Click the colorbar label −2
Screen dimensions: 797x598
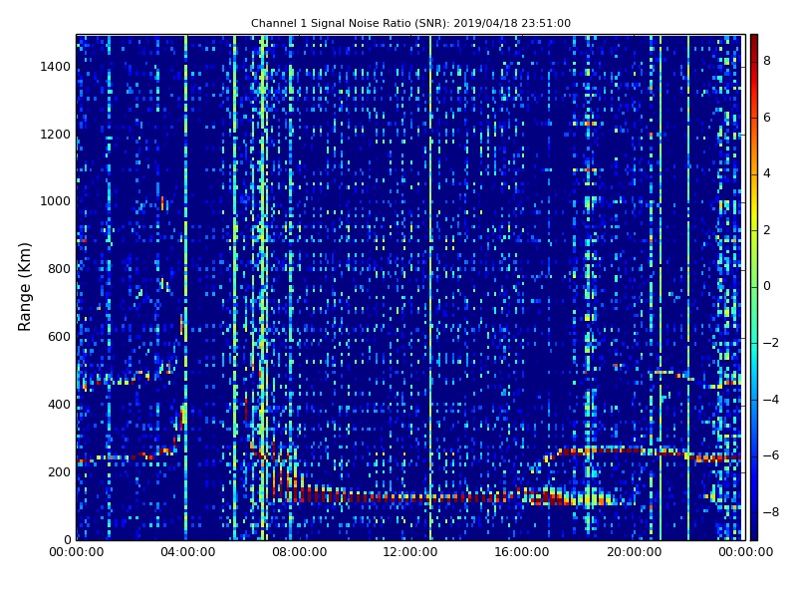pyautogui.click(x=771, y=343)
